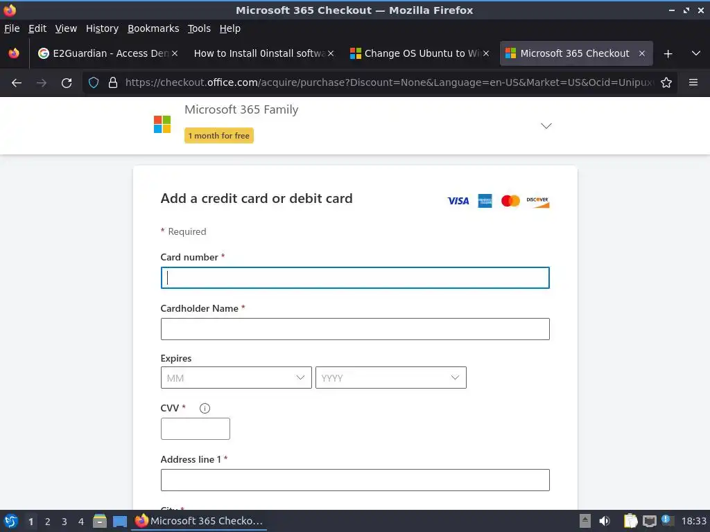List all tabs dropdown arrow

point(696,53)
